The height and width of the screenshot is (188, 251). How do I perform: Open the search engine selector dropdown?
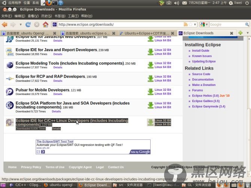pyautogui.click(x=204, y=24)
